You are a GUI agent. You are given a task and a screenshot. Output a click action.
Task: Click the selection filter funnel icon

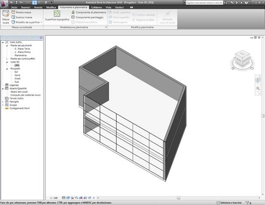247,202
